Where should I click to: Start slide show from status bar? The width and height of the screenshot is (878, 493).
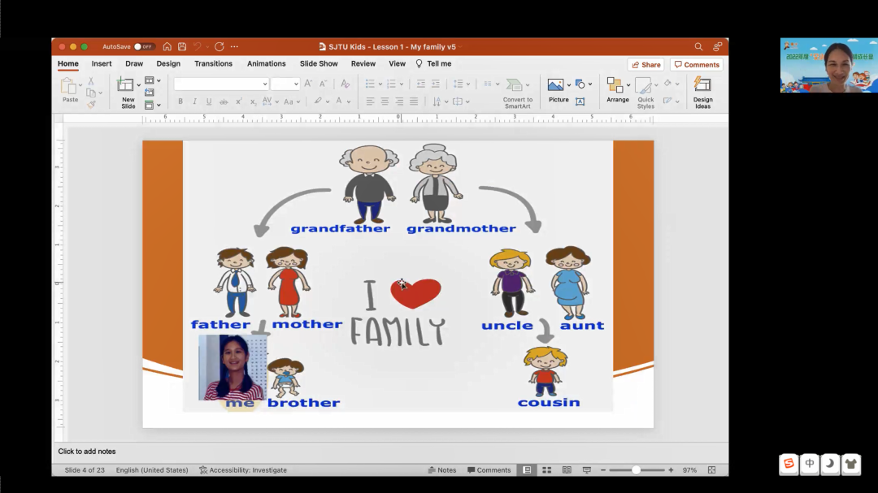tap(587, 470)
